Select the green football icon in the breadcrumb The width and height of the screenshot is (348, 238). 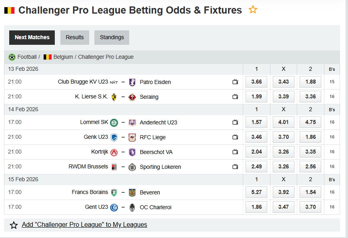pyautogui.click(x=12, y=57)
